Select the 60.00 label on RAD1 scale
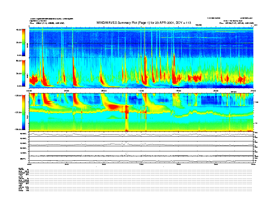This screenshot has height=211, width=273. tap(19, 61)
